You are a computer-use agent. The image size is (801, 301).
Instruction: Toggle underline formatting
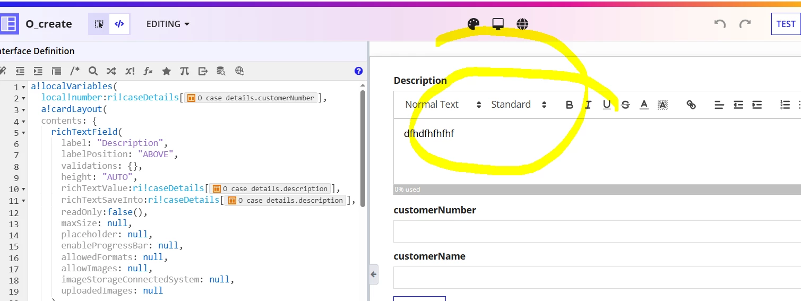tap(607, 105)
